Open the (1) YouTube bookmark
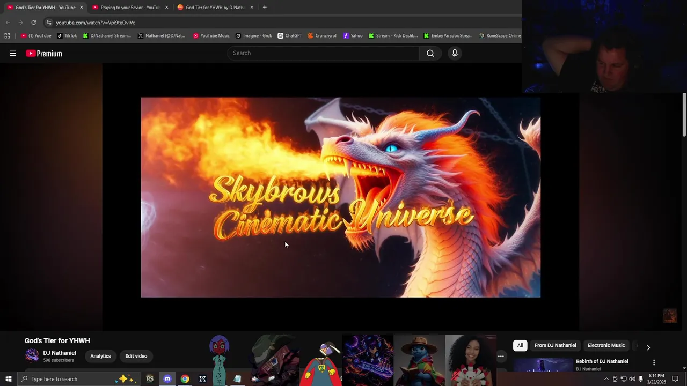The height and width of the screenshot is (386, 687). coord(36,36)
